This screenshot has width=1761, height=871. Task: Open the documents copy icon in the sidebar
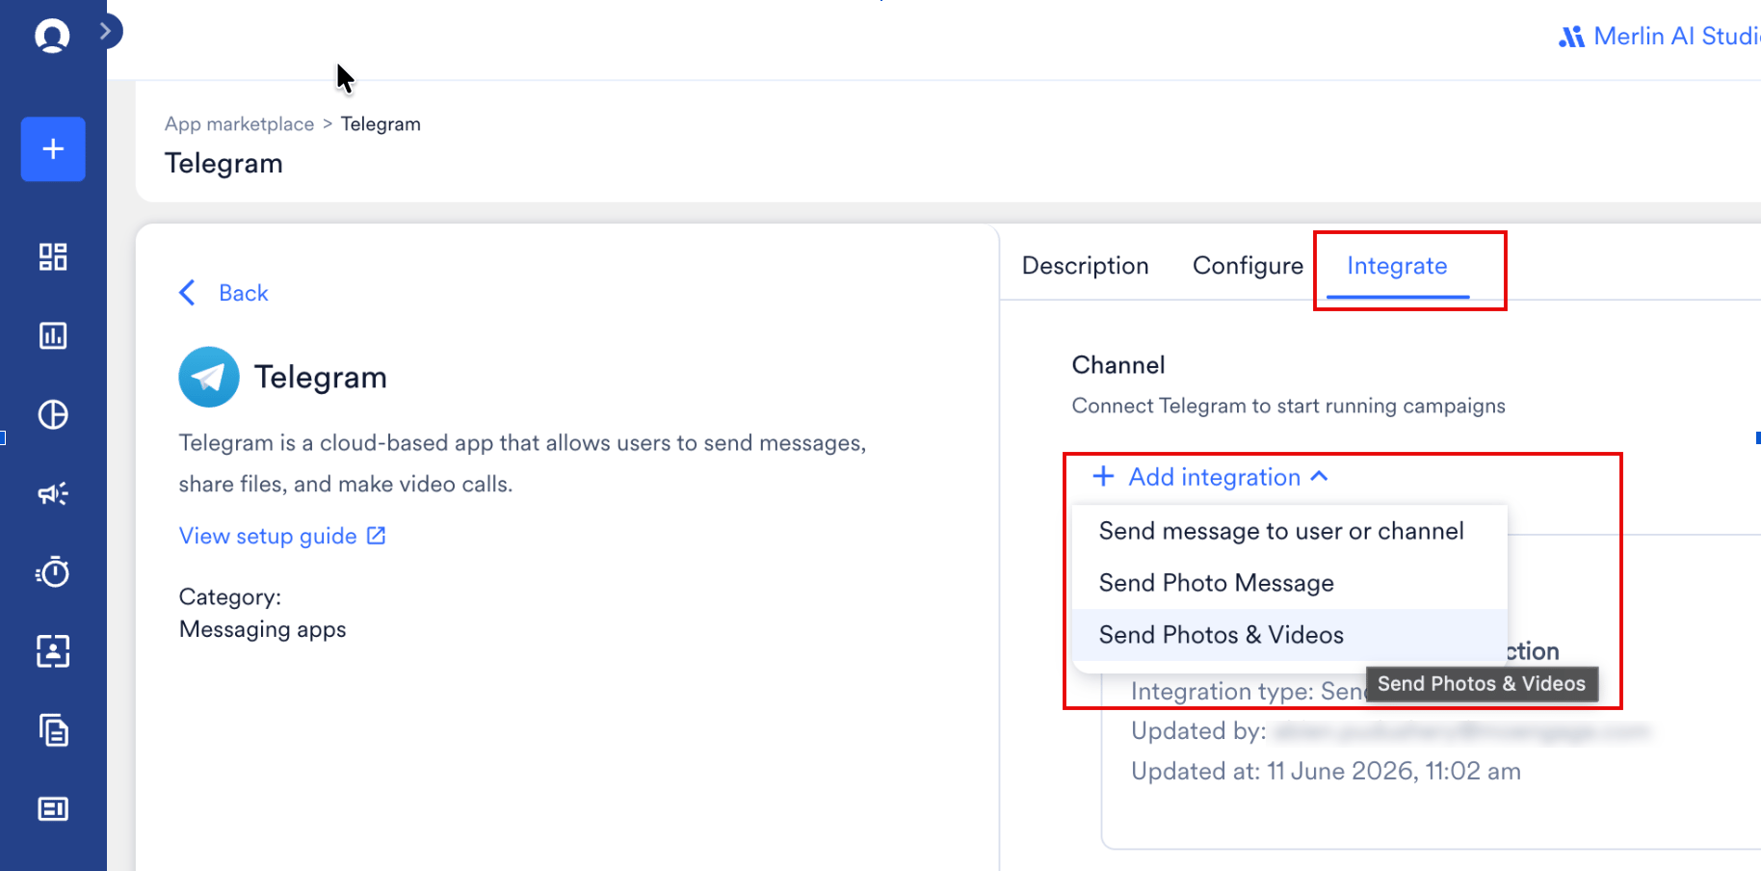(53, 730)
